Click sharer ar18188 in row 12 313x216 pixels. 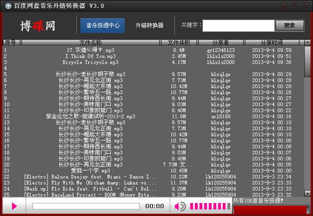coord(221,116)
